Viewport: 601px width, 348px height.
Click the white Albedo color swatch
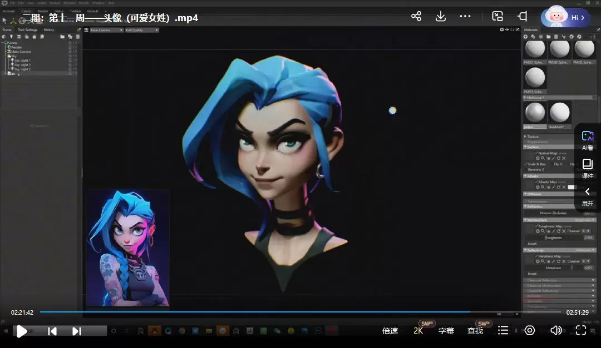pos(571,187)
